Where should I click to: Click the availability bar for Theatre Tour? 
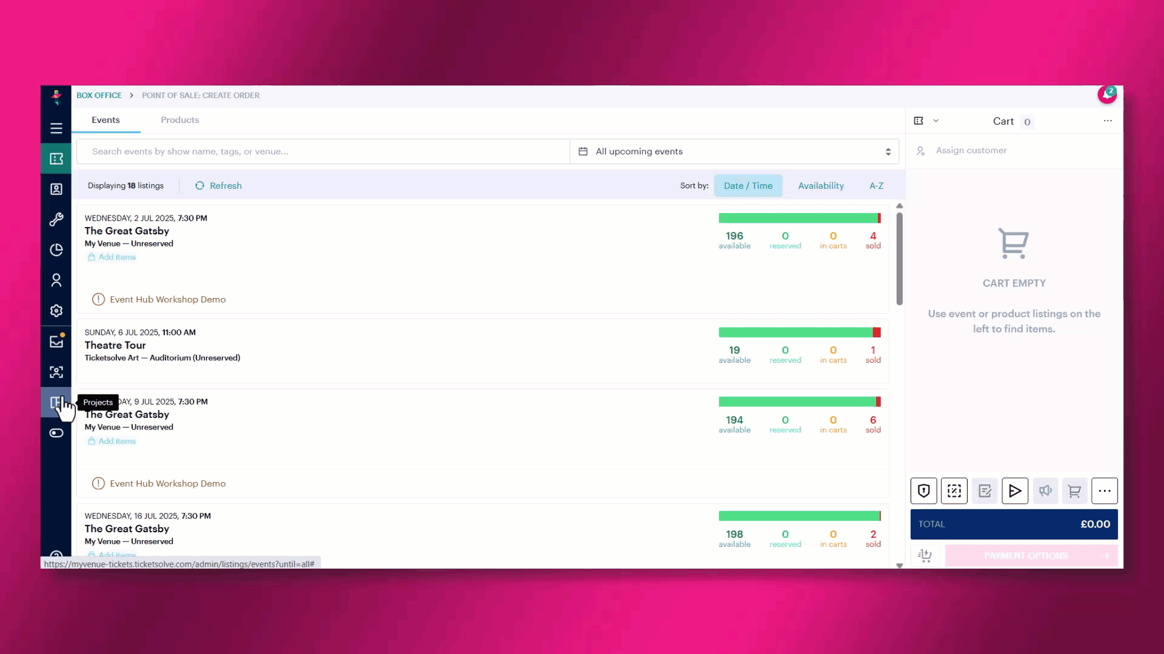tap(800, 332)
